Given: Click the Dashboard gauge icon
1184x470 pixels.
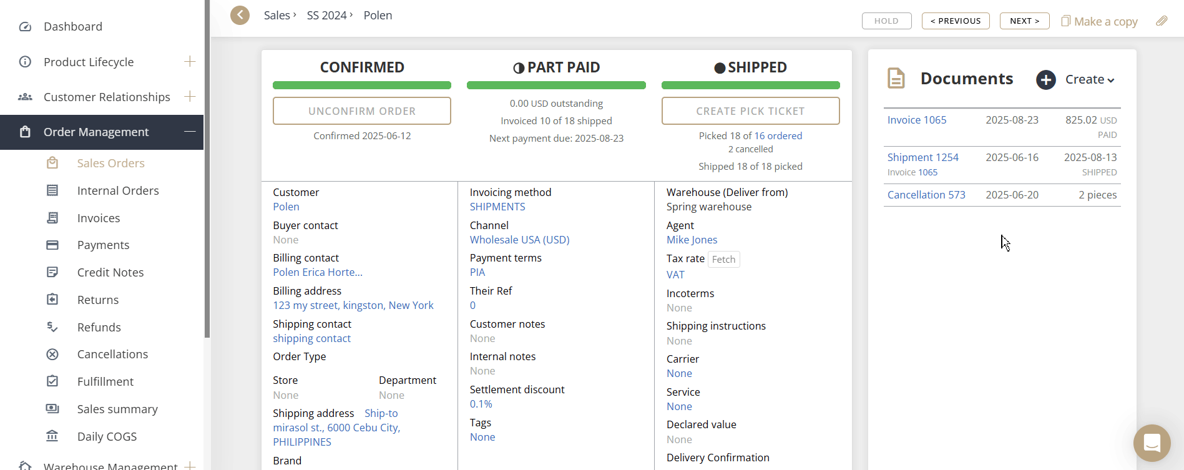Looking at the screenshot, I should pyautogui.click(x=25, y=27).
